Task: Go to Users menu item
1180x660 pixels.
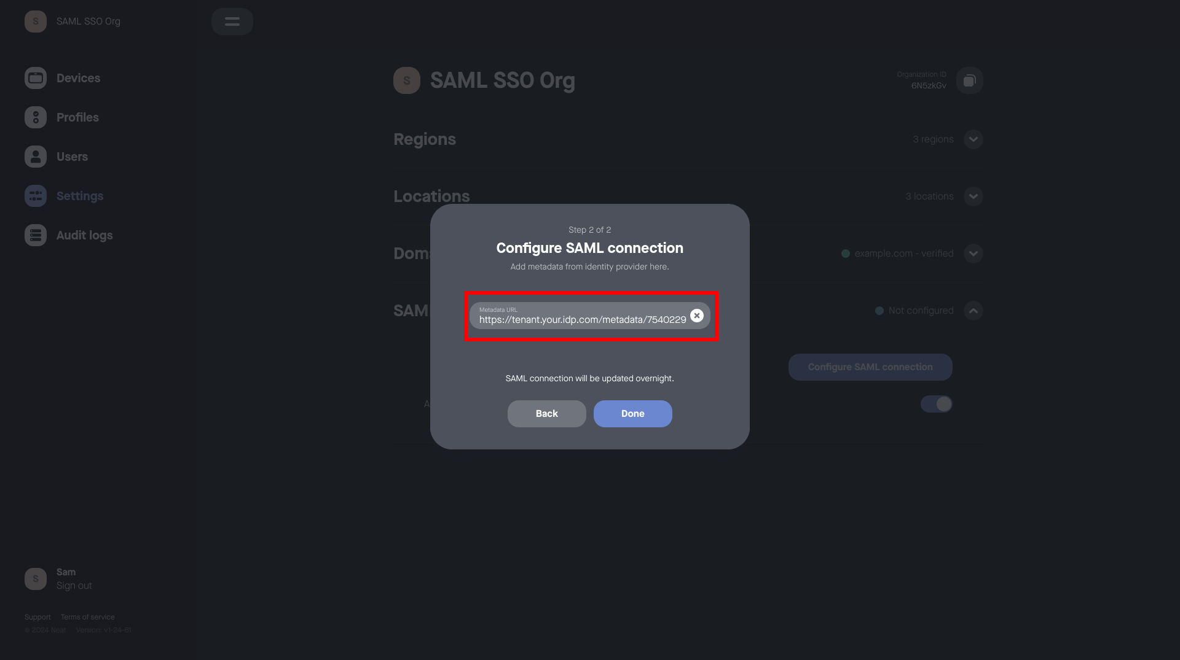Action: coord(72,157)
